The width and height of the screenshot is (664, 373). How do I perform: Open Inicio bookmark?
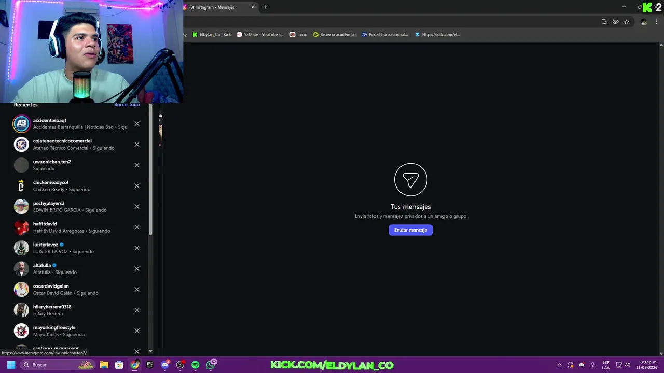[298, 35]
